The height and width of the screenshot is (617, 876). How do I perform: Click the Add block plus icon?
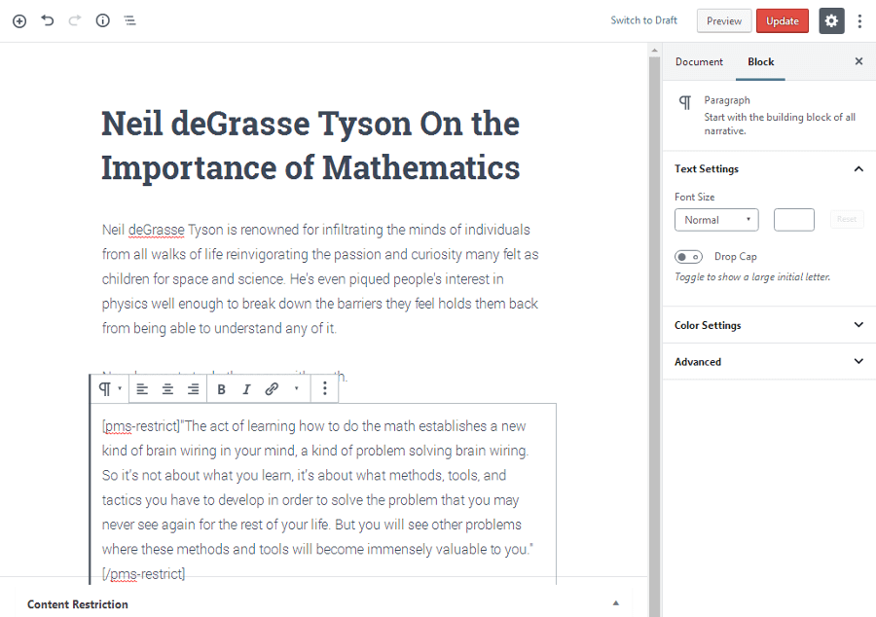[x=19, y=21]
